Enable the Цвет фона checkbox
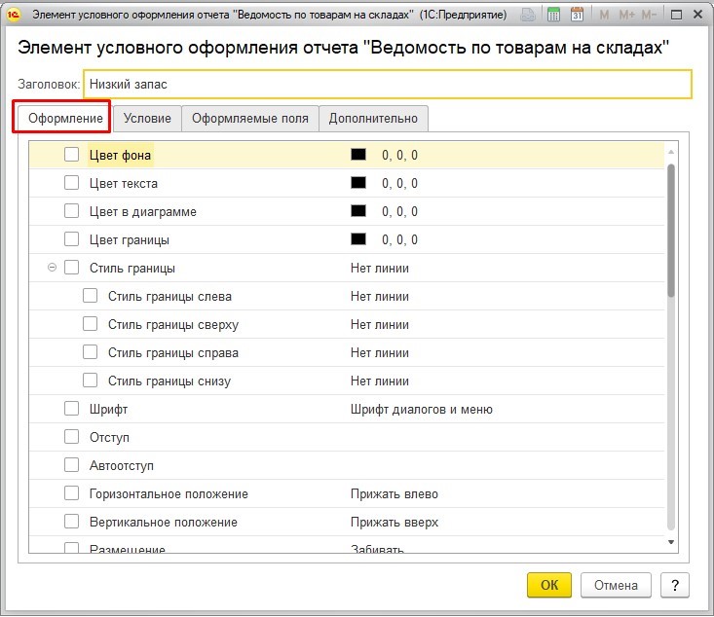Image resolution: width=714 pixels, height=617 pixels. [x=71, y=155]
